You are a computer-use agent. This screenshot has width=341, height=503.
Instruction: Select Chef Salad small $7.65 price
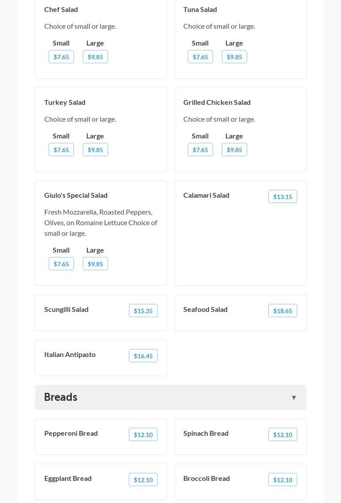coord(61,57)
